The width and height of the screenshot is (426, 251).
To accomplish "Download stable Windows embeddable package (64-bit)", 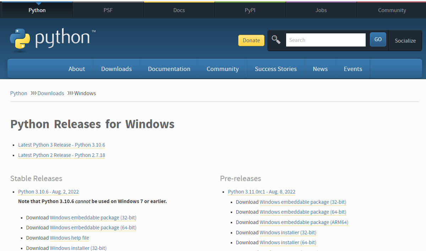I will pos(93,228).
